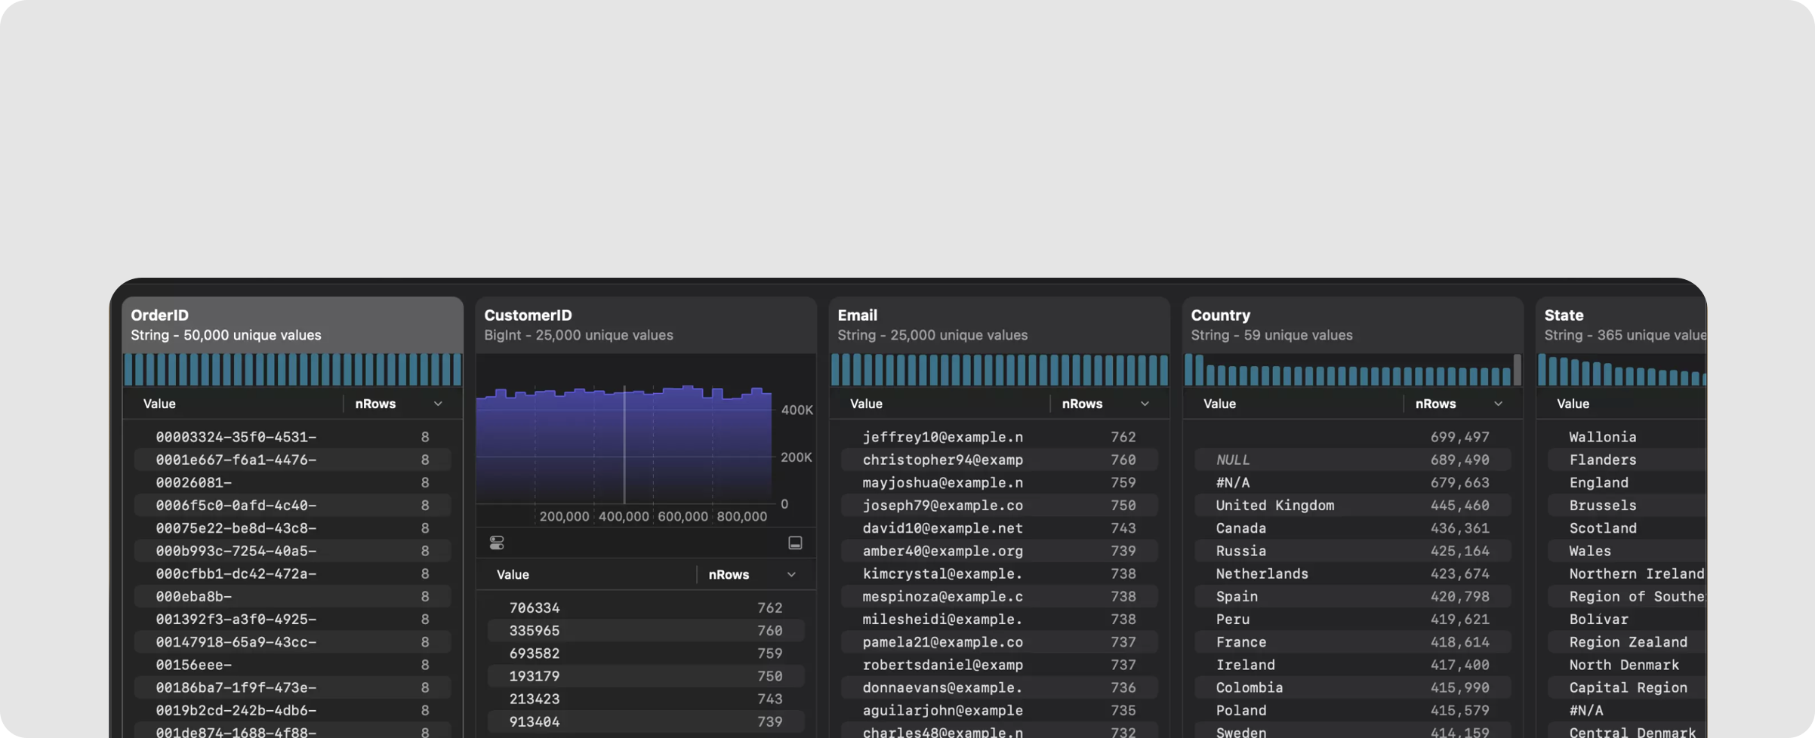Screen dimensions: 1815x738
Task: Select email jeffrey10@example.n row
Action: pyautogui.click(x=999, y=437)
